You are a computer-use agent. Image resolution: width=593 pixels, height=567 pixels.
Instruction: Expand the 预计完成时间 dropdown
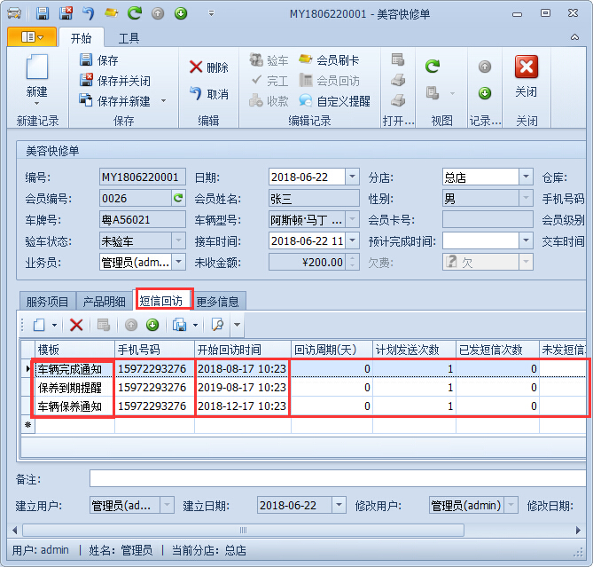click(526, 241)
